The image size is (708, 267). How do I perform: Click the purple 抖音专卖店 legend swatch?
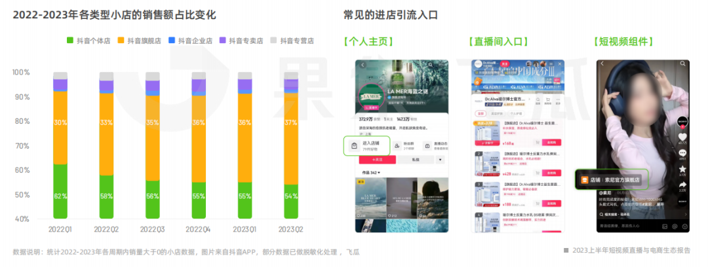pos(222,40)
